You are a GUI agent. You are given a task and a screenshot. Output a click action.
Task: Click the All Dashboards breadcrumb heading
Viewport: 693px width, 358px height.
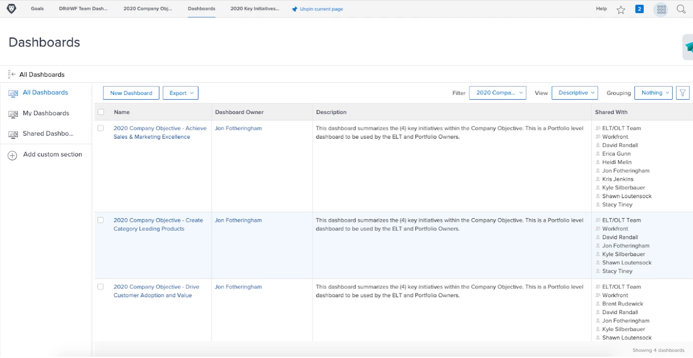point(42,75)
